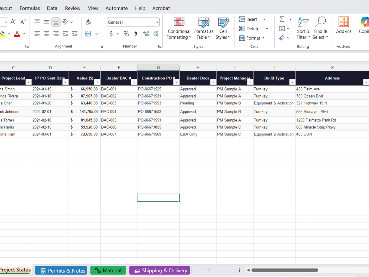
Task: Select column G header
Action: click(158, 68)
